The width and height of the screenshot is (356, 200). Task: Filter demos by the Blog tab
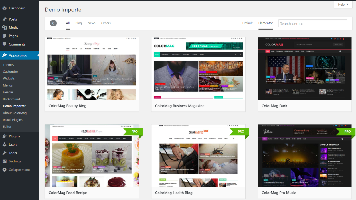point(79,23)
